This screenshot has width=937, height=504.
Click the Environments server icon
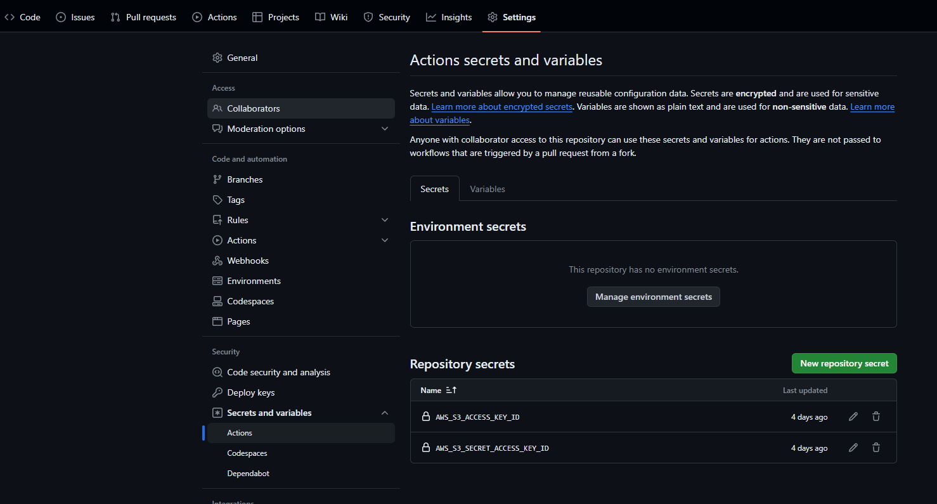click(217, 281)
